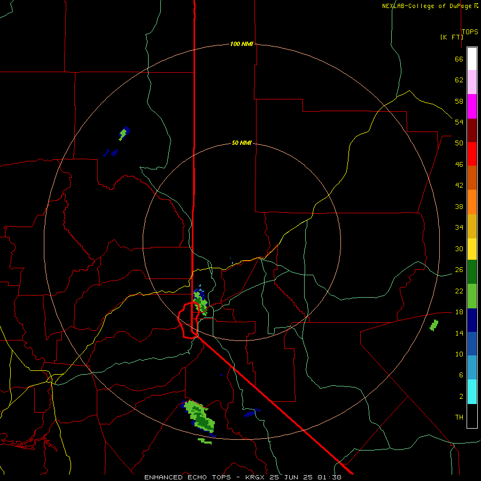Click the legend value '42'

[x=459, y=185]
